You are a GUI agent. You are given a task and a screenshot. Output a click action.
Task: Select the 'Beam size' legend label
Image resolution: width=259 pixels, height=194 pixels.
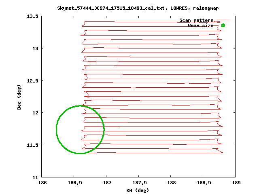[201, 25]
